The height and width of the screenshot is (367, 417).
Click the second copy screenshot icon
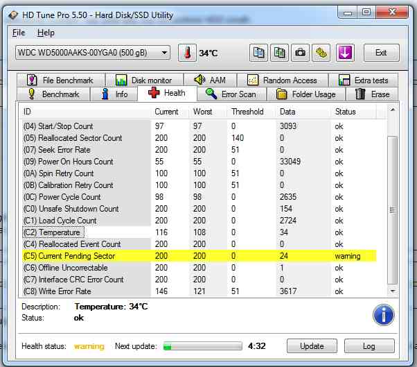279,53
